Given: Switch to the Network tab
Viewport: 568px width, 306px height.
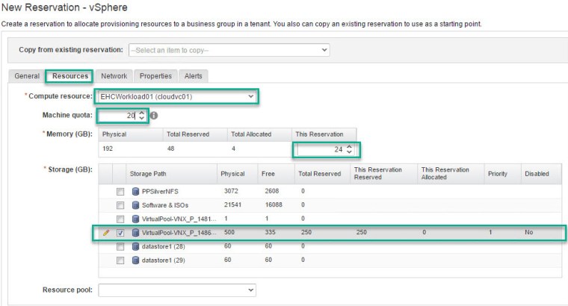Looking at the screenshot, I should click(x=114, y=76).
